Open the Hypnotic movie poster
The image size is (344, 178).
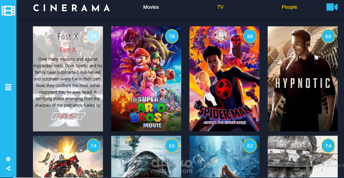303,79
